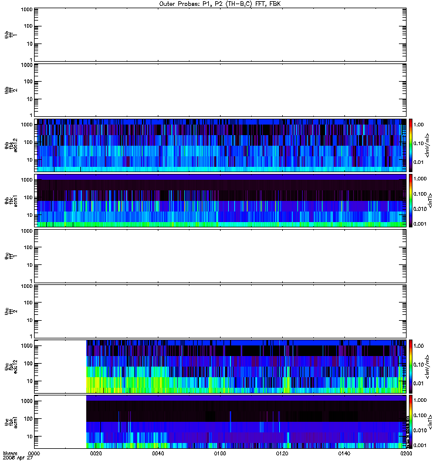The height and width of the screenshot is (470, 440).
Task: Click the "1.000" tick on thb scm1 colorbar
Action: click(420, 179)
